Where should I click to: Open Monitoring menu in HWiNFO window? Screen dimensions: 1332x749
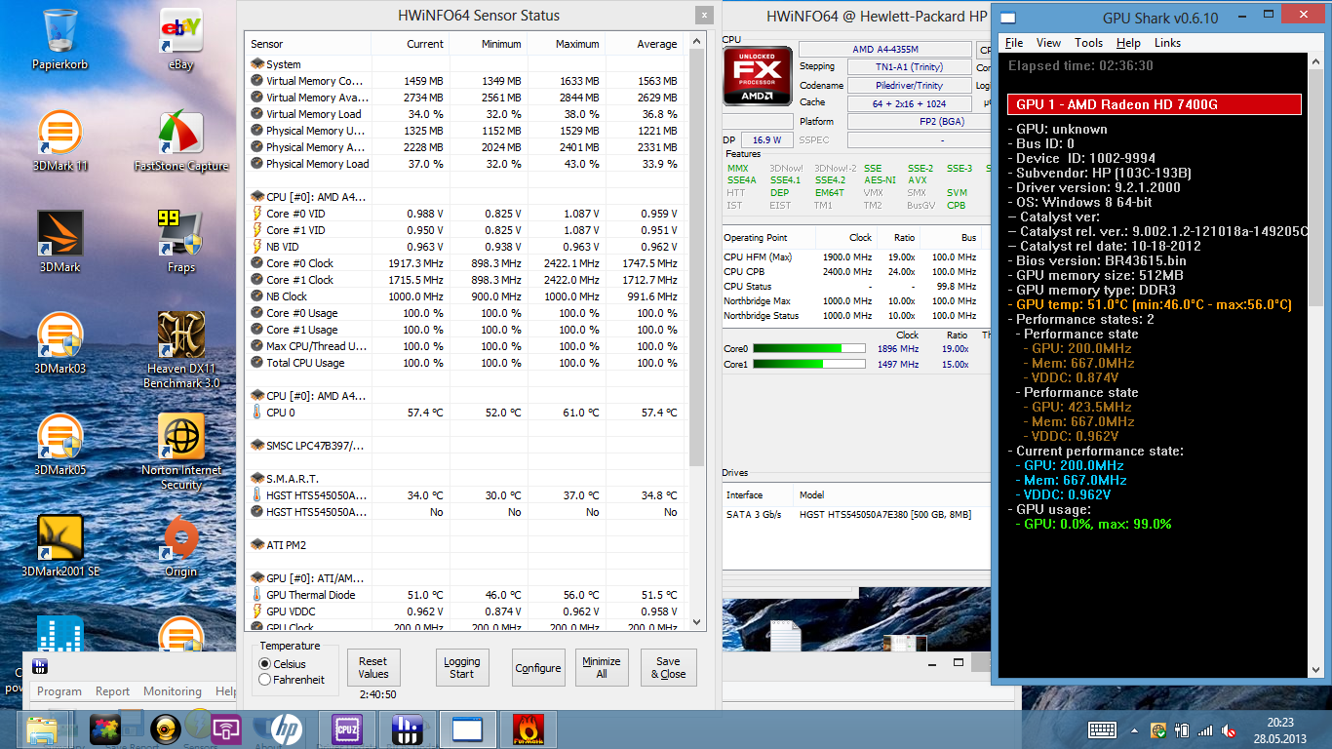tap(173, 691)
